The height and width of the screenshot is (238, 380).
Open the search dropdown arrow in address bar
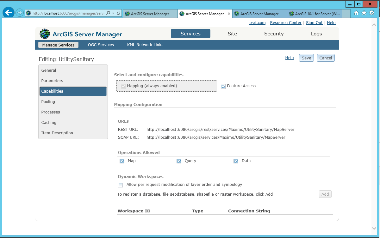(113, 13)
